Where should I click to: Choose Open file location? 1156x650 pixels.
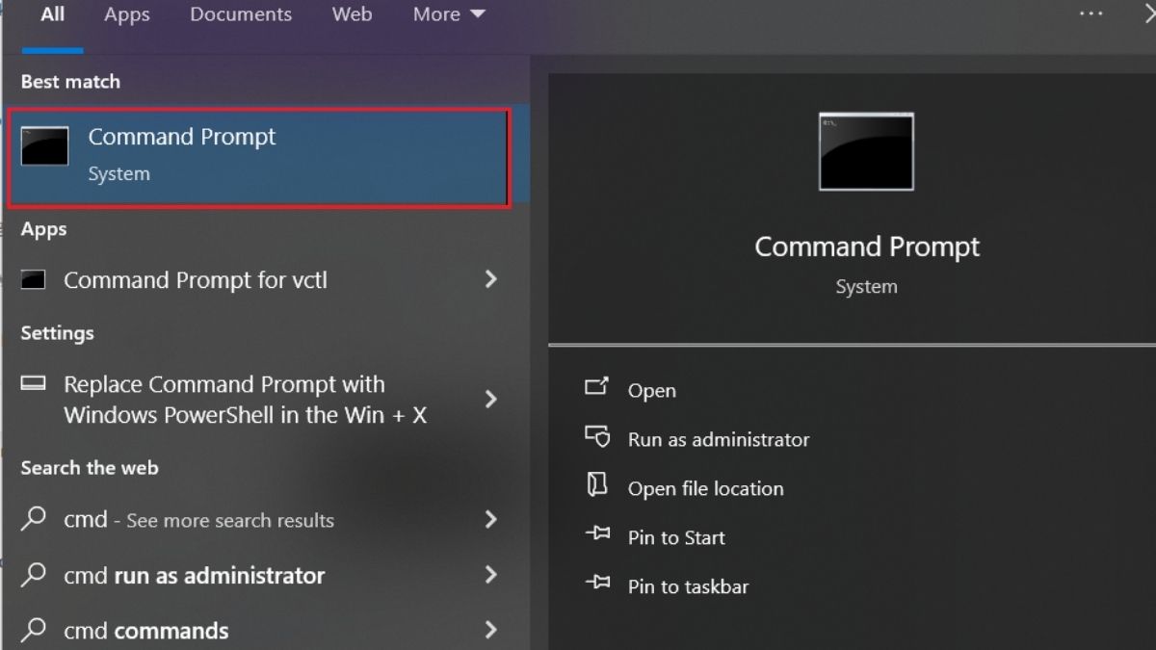(x=706, y=488)
